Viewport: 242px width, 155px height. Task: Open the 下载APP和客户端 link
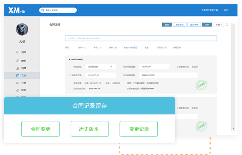click(210, 10)
